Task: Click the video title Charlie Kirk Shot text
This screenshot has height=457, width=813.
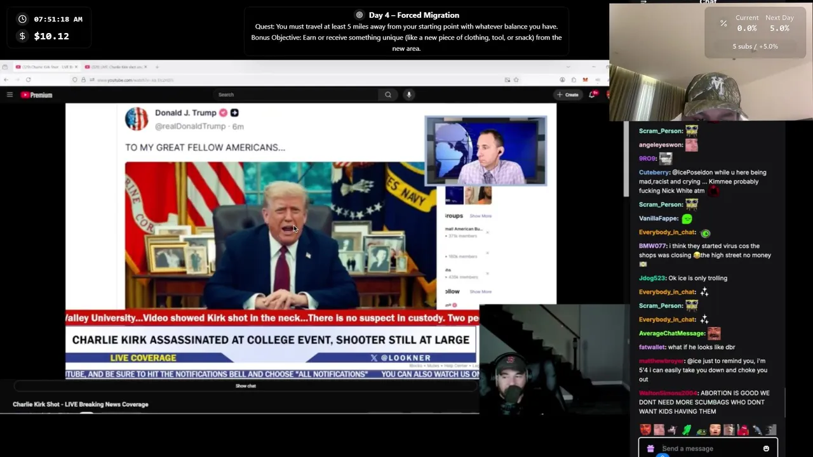Action: click(81, 404)
